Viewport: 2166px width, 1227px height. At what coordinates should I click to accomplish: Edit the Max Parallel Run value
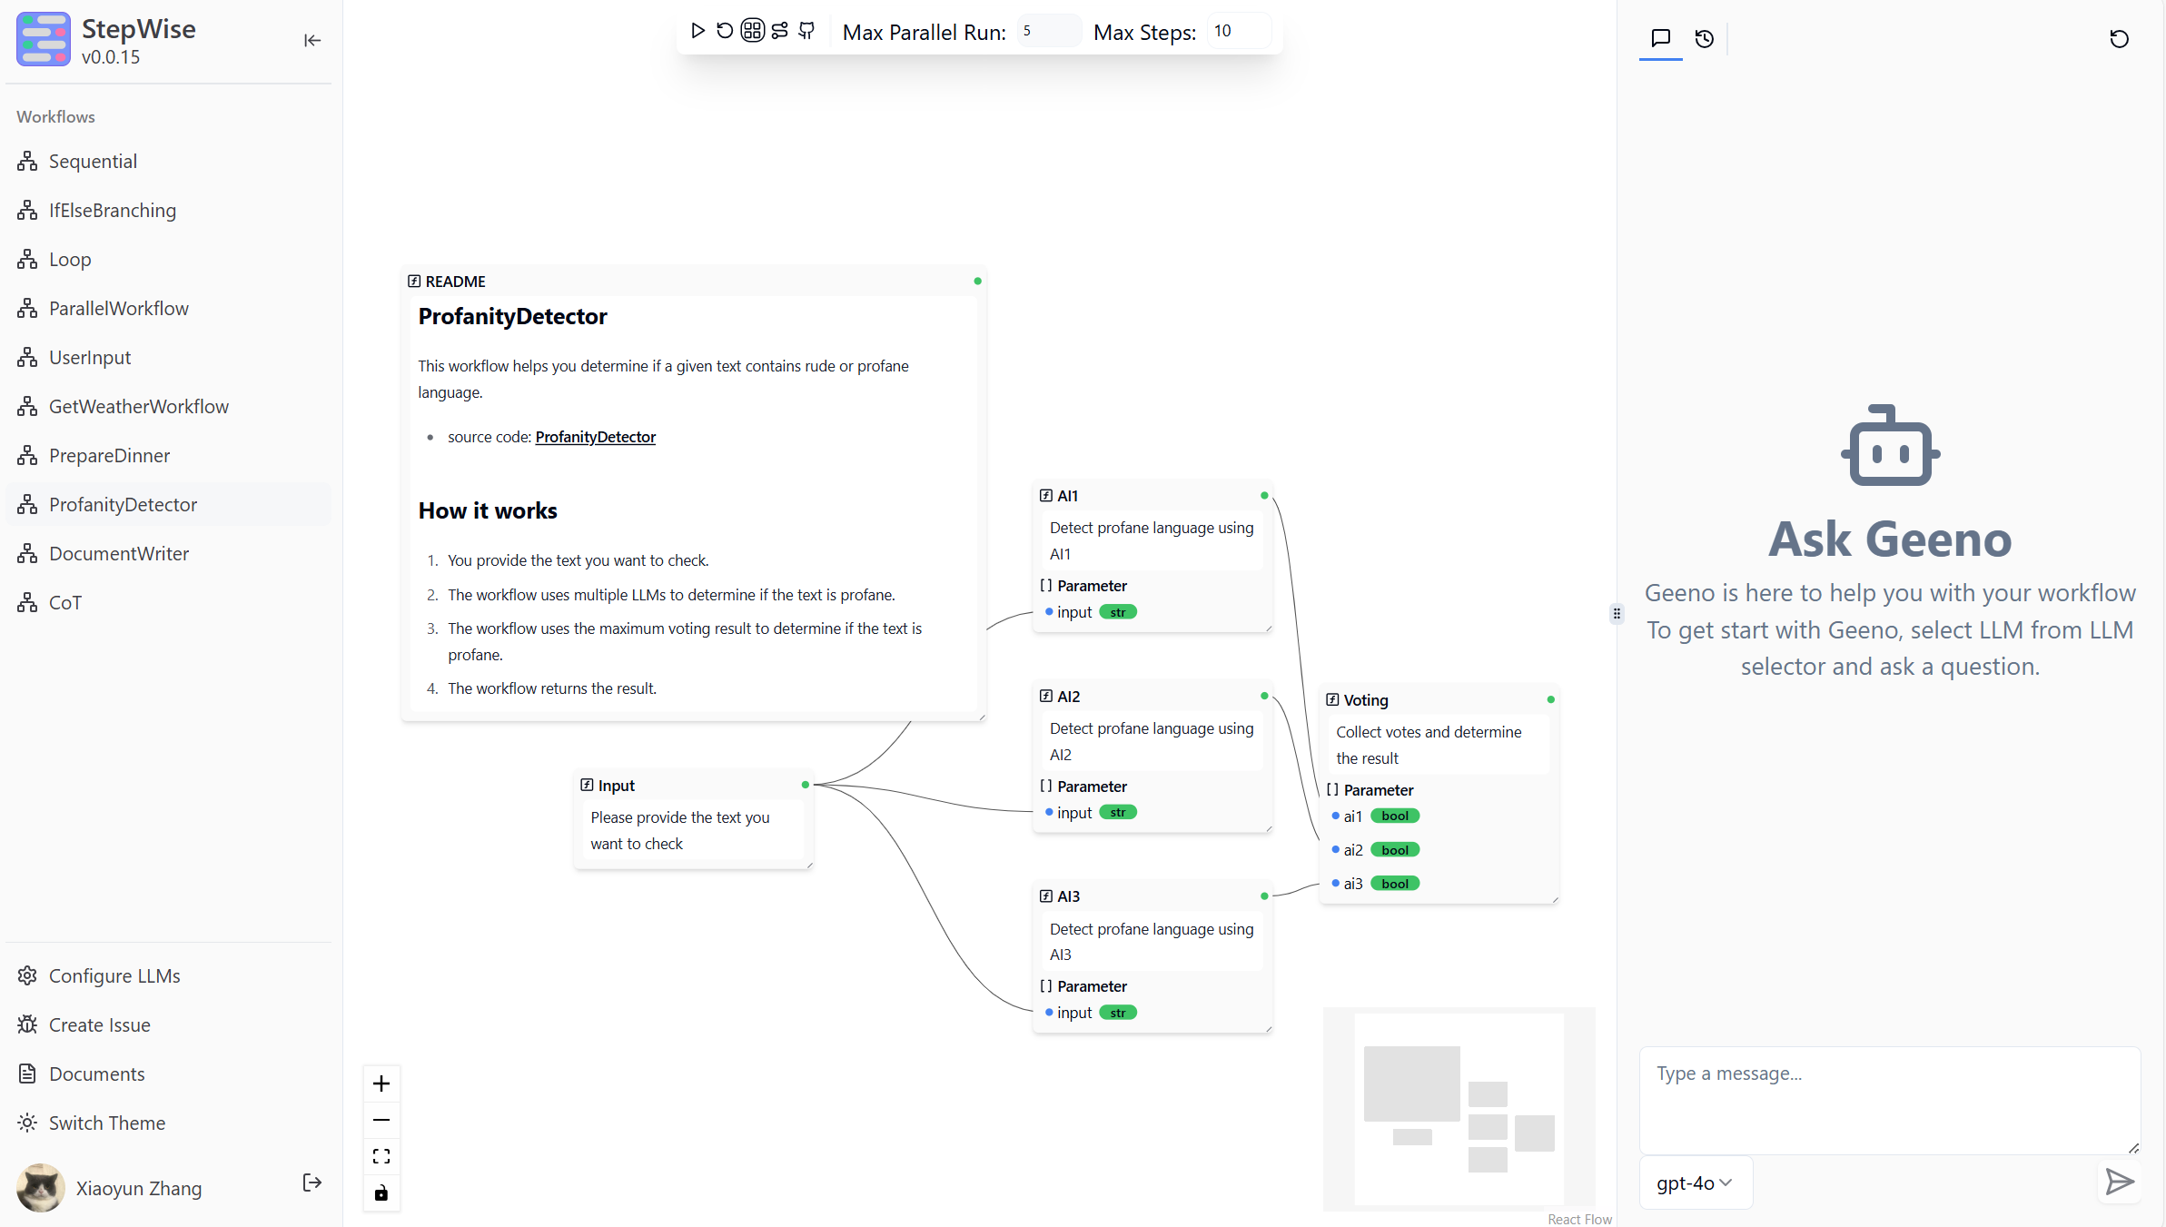[x=1049, y=30]
